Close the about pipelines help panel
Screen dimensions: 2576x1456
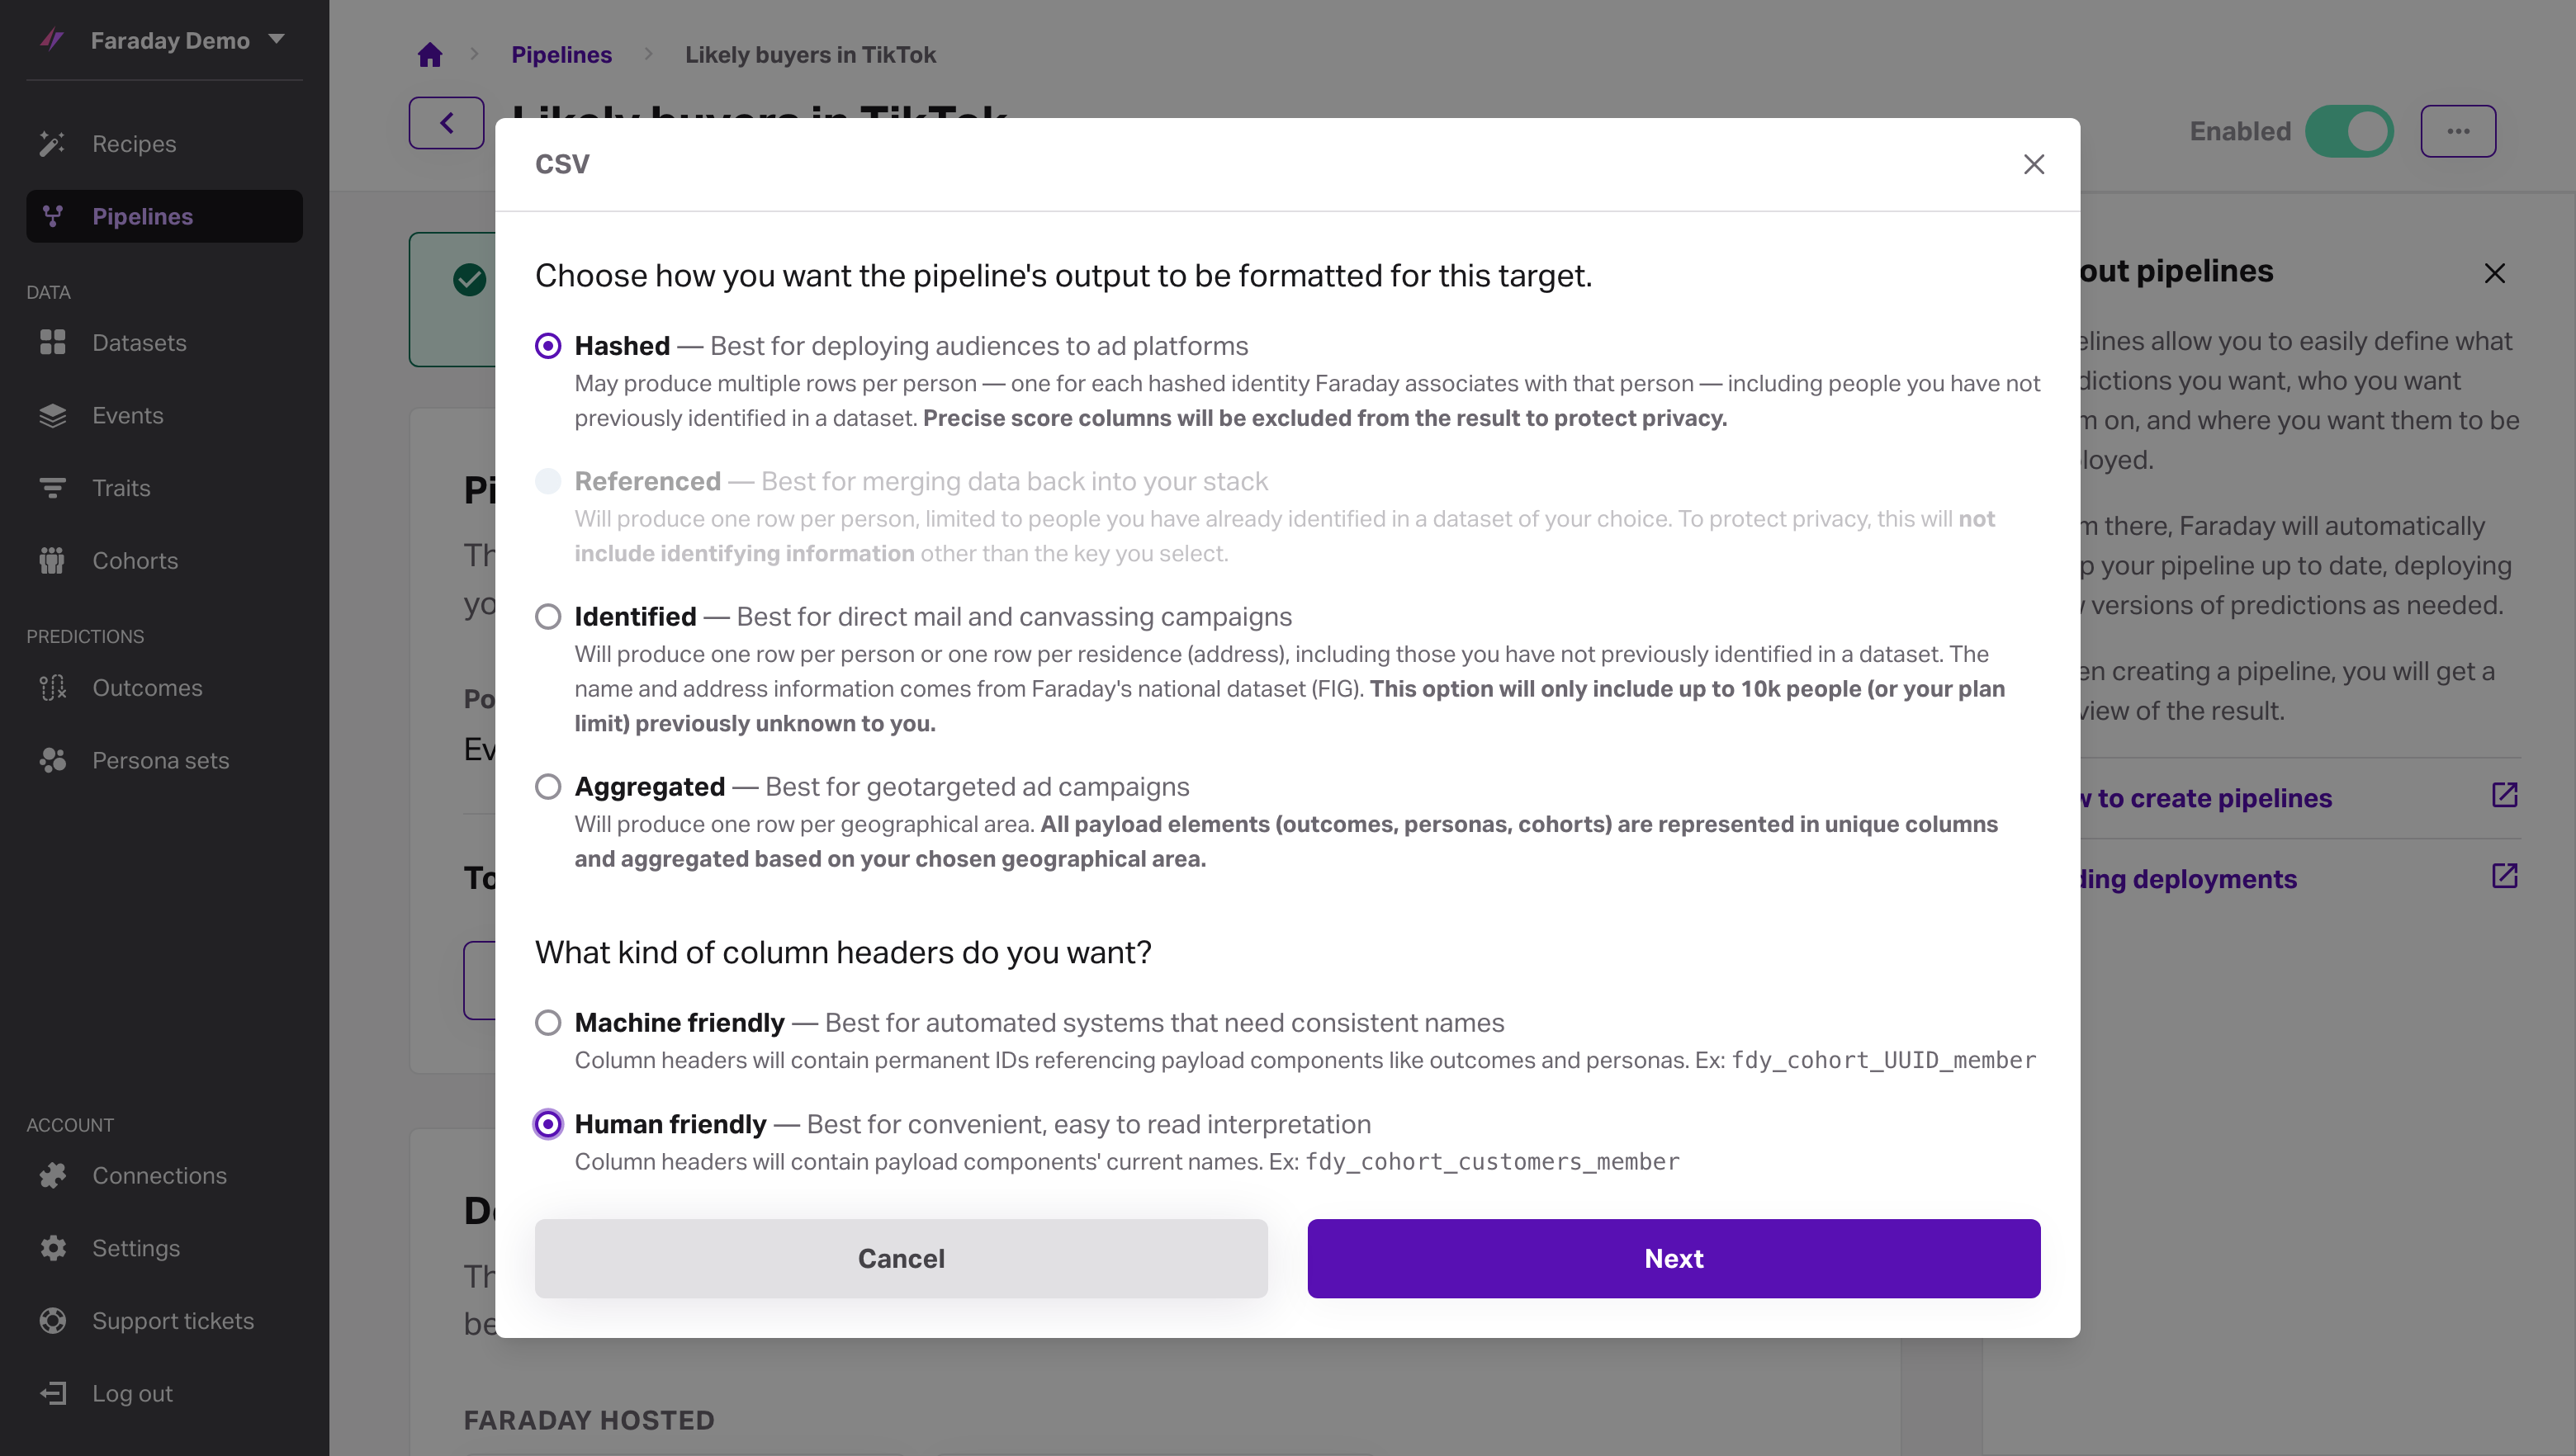[2495, 273]
